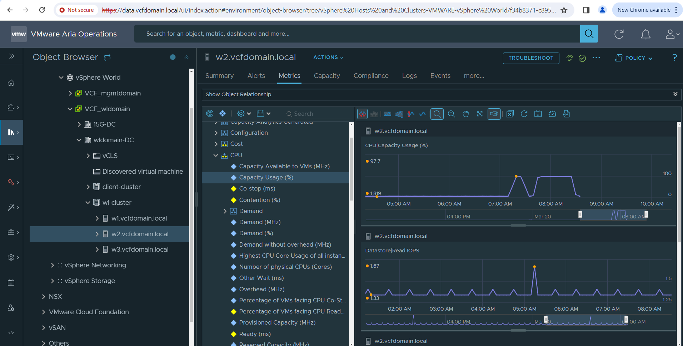Click the stacked chart icon in chart toolbar
683x346 pixels.
coord(374,114)
